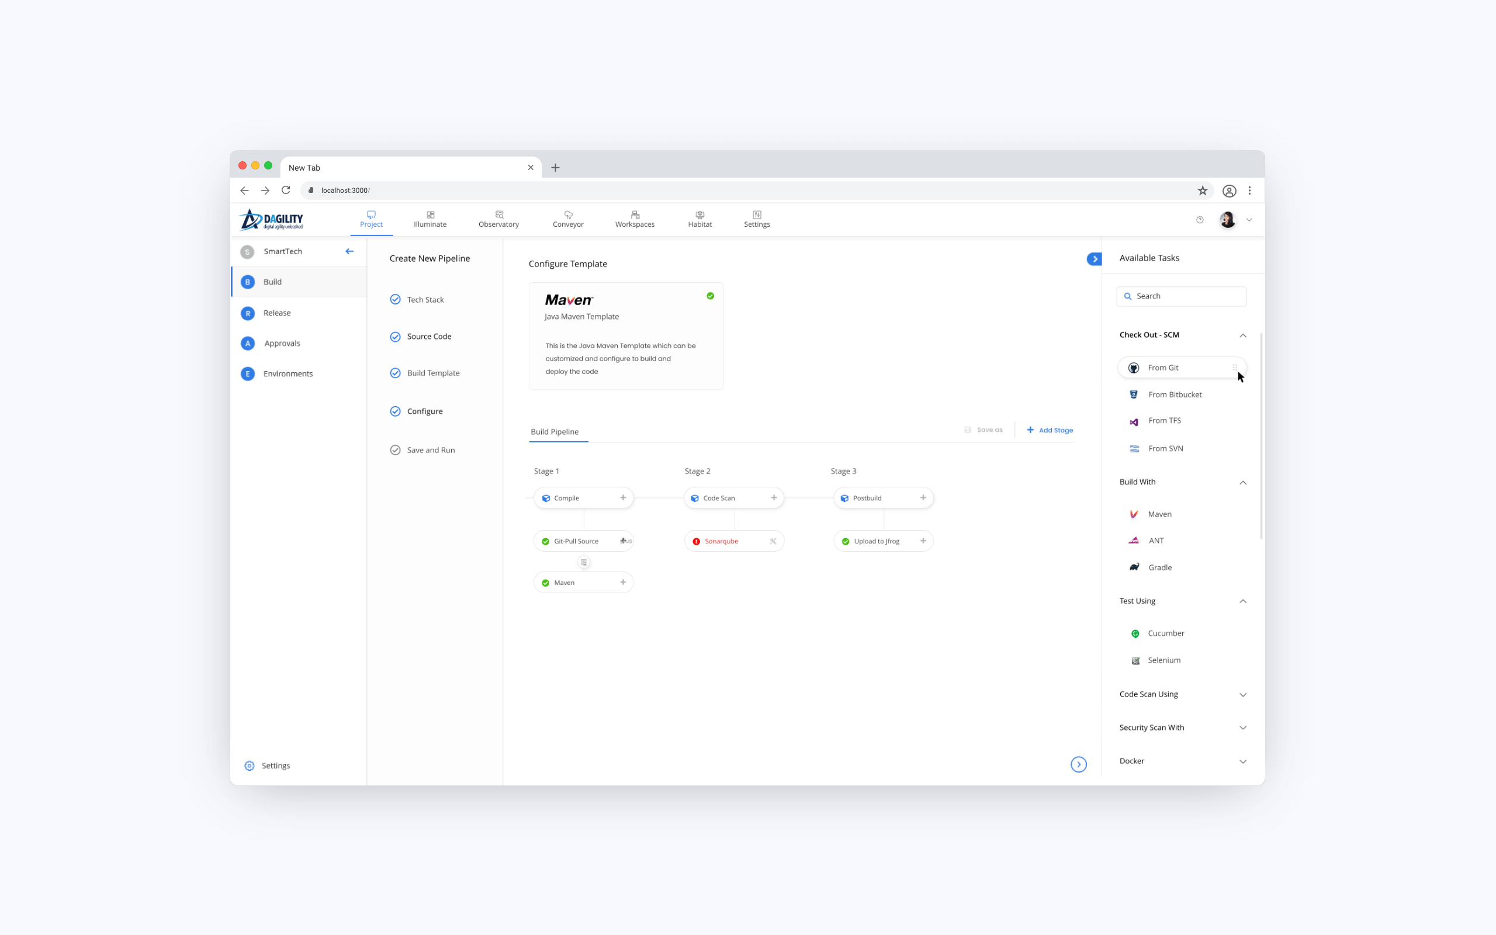The image size is (1496, 935).
Task: Click the blue back arrow beside SmartTech
Action: (x=349, y=251)
